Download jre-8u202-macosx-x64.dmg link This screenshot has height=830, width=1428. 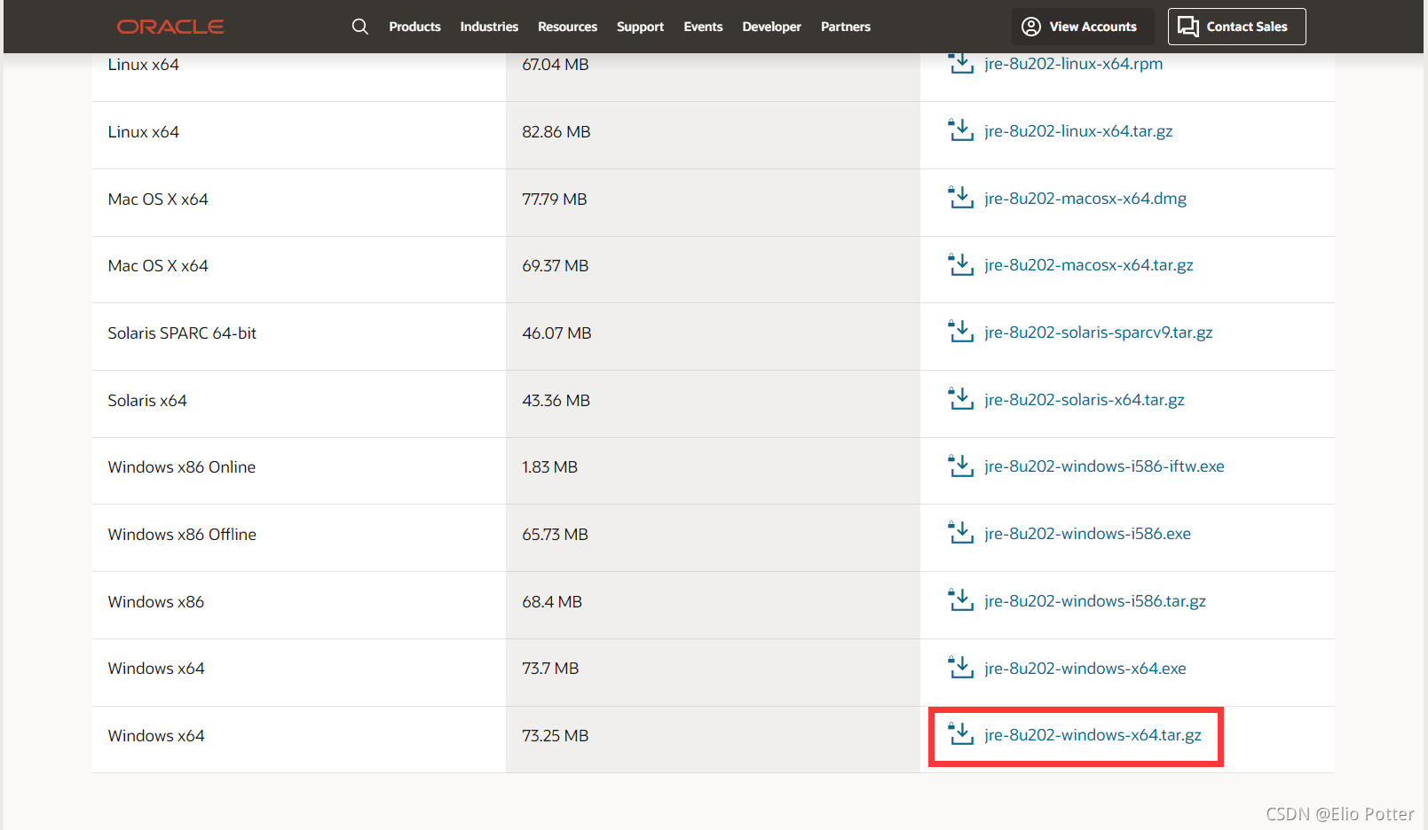pyautogui.click(x=1085, y=199)
